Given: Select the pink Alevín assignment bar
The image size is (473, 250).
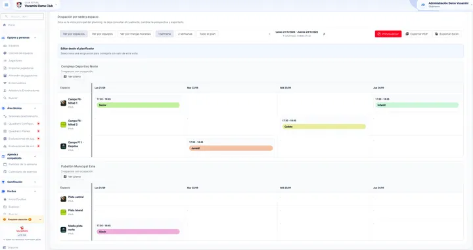Looking at the screenshot, I should (138, 232).
